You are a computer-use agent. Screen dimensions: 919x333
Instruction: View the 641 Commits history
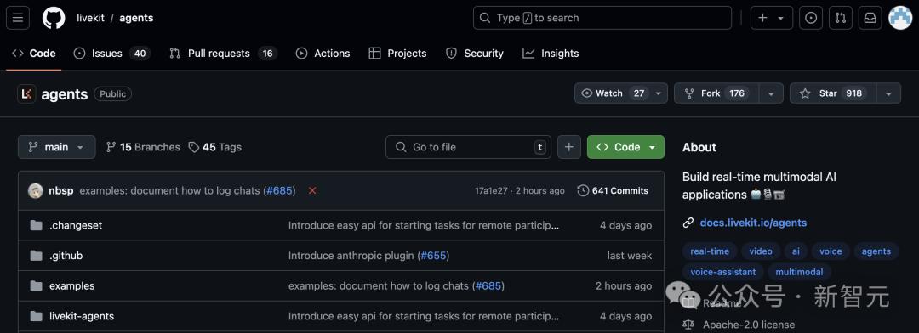613,191
